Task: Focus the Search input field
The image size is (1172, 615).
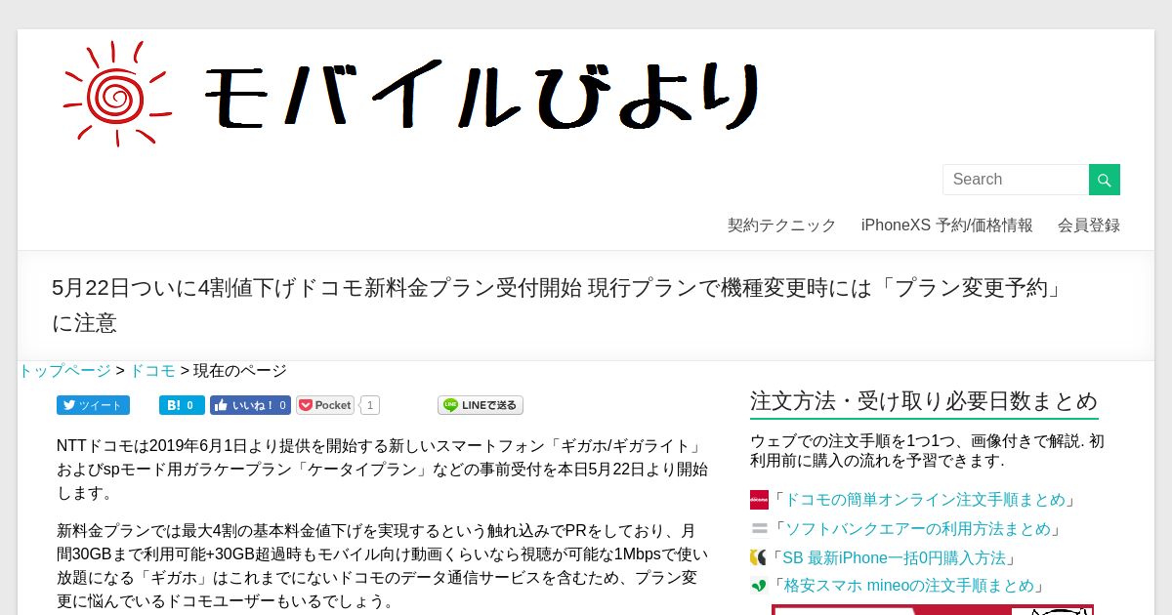Action: (1016, 180)
